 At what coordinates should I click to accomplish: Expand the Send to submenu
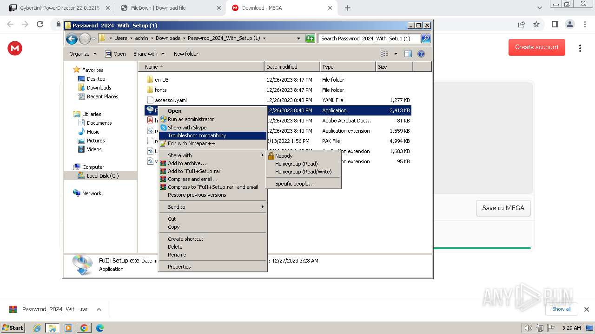click(212, 207)
